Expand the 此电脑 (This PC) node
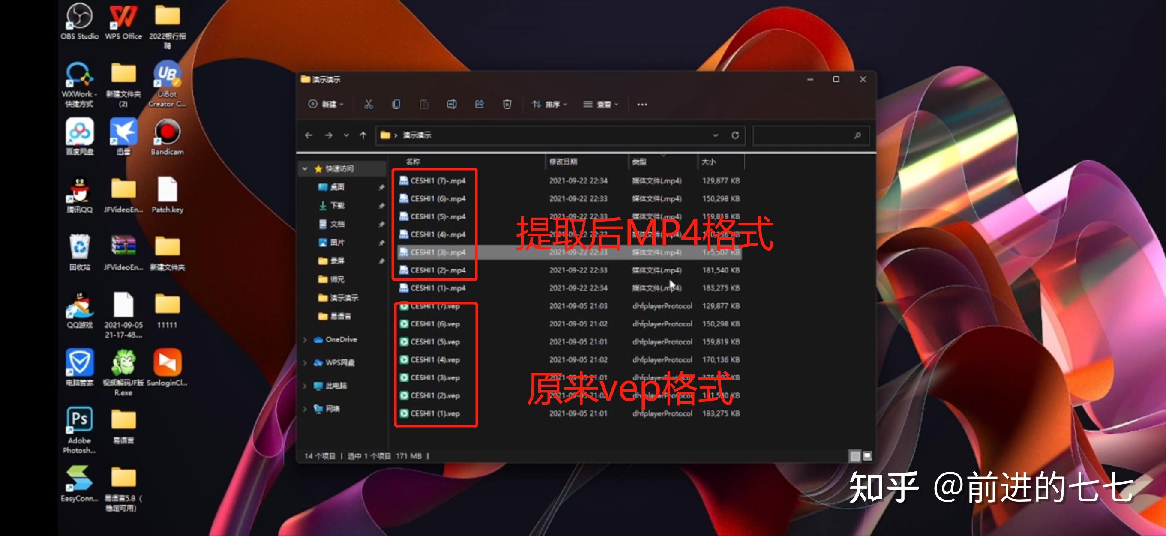The image size is (1166, 536). tap(305, 386)
